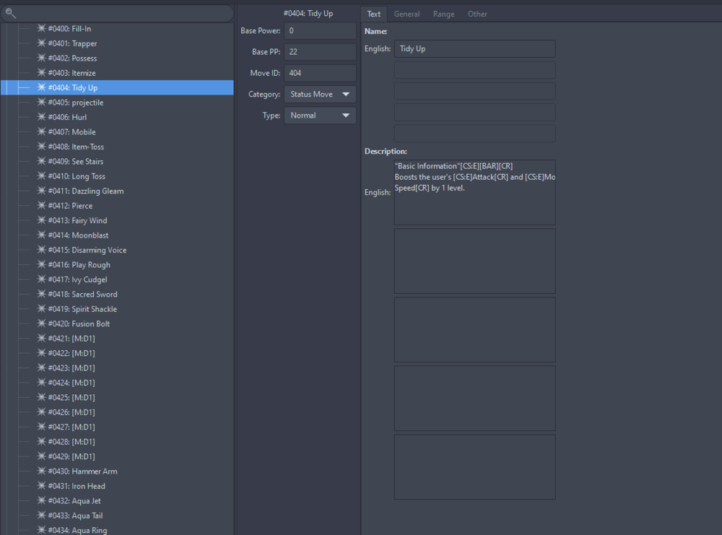Click the Type dropdown arrow to change from Normal
Viewport: 722px width, 535px height.
[x=345, y=115]
